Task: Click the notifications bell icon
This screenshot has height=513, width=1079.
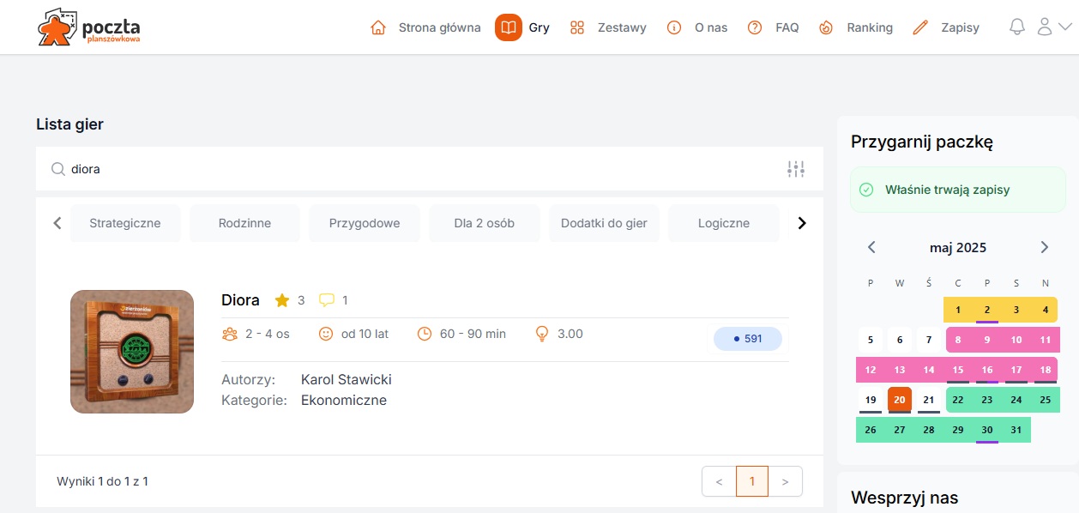Action: click(1017, 27)
